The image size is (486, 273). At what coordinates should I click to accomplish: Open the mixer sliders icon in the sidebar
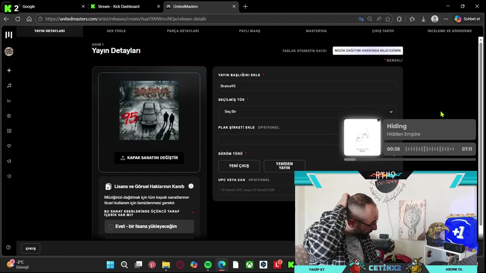coord(9,131)
